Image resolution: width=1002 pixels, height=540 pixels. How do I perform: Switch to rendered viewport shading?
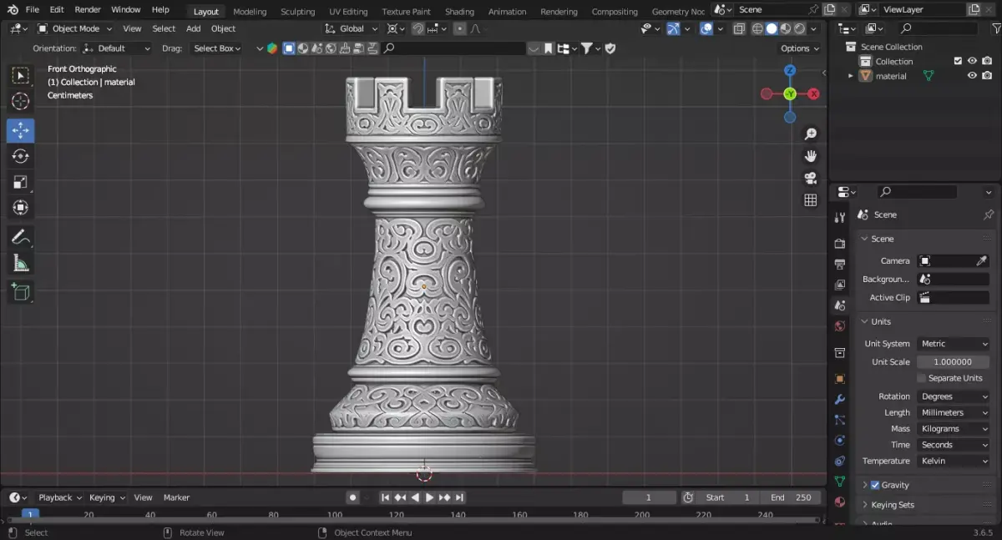tap(799, 28)
